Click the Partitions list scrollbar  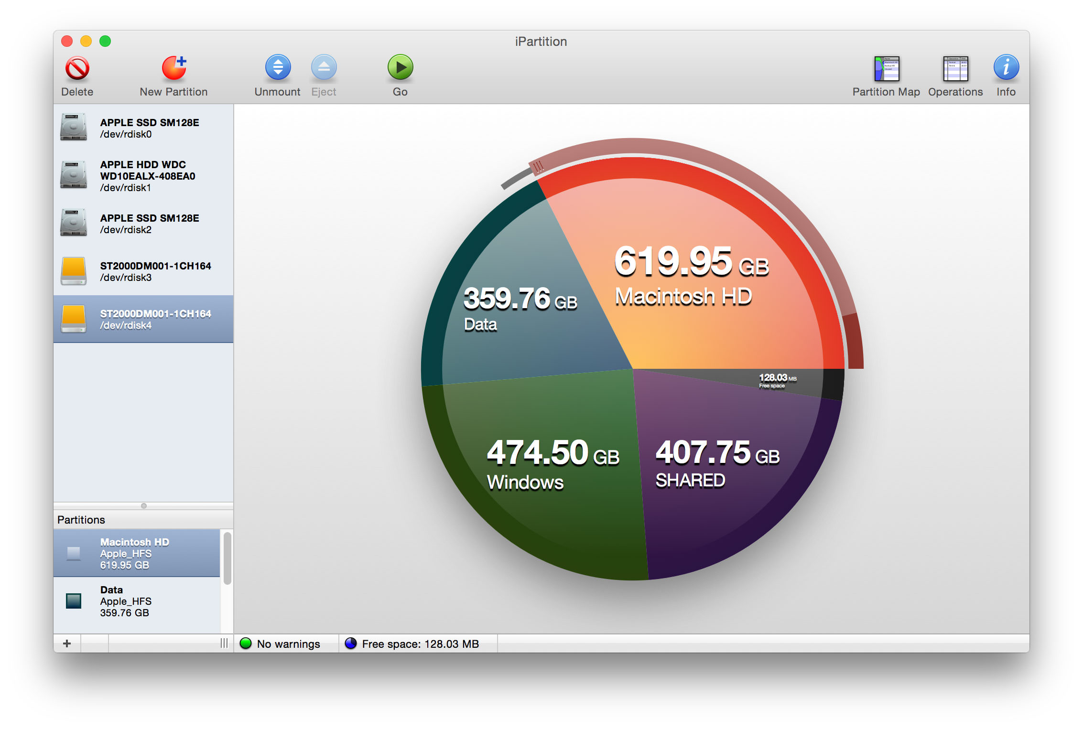227,558
